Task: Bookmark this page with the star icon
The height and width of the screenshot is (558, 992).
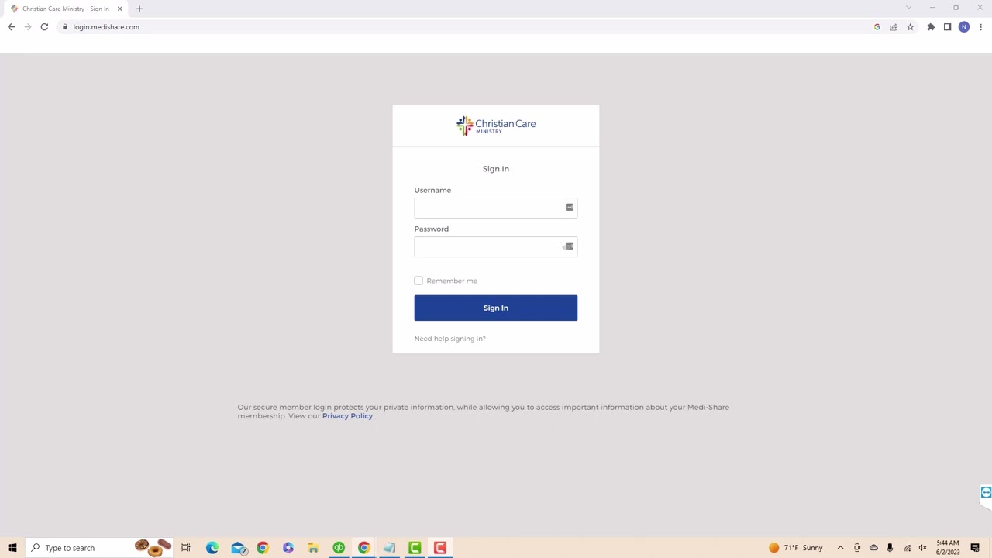Action: pyautogui.click(x=910, y=27)
